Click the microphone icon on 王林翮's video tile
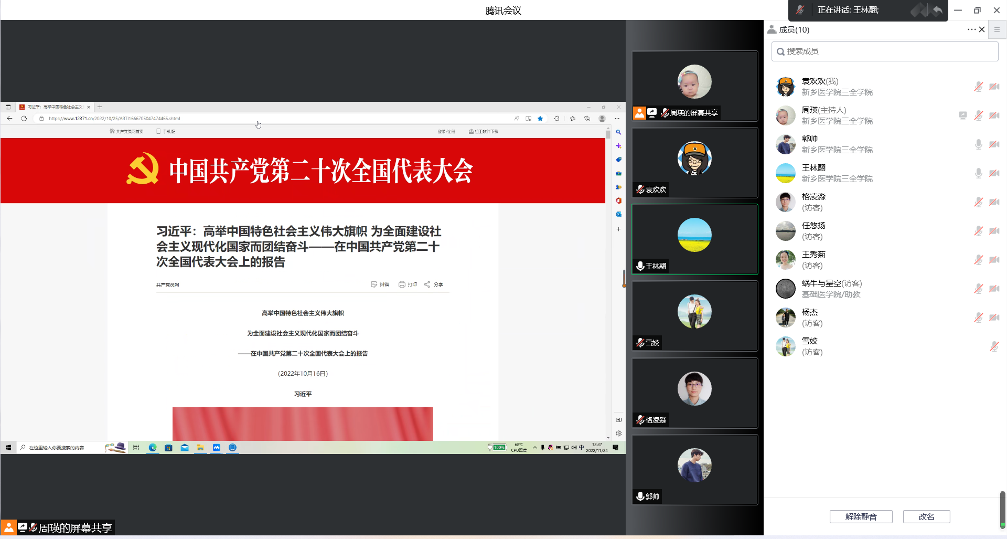 640,266
